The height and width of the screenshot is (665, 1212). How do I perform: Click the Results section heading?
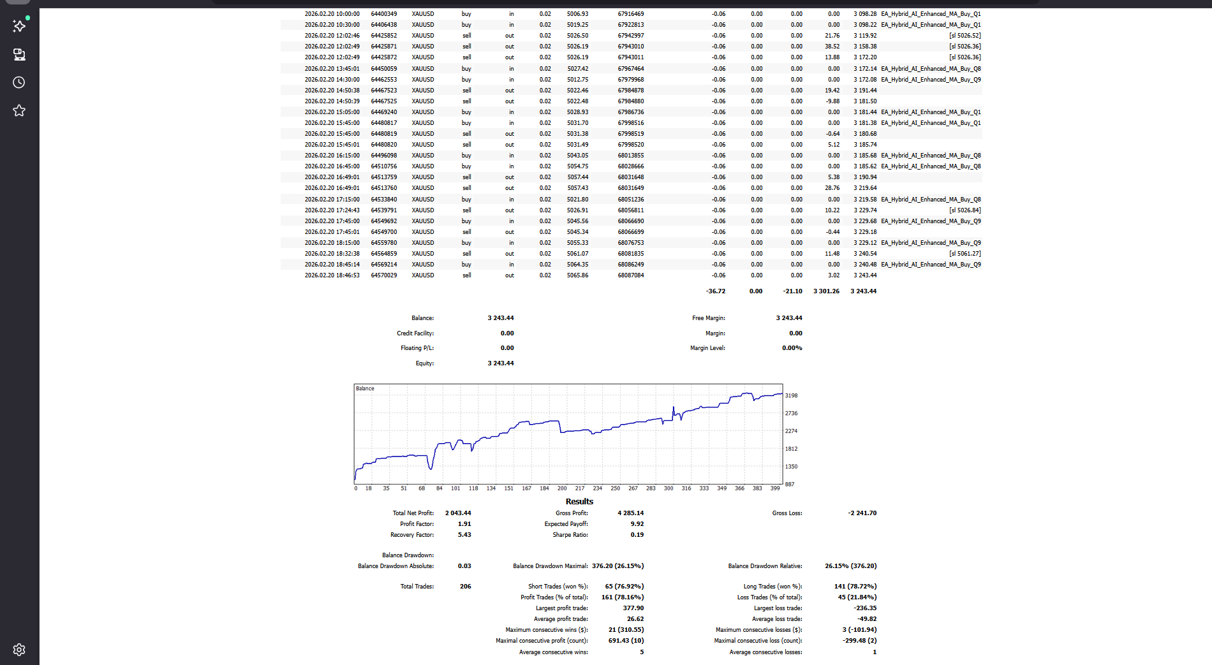[x=579, y=502]
